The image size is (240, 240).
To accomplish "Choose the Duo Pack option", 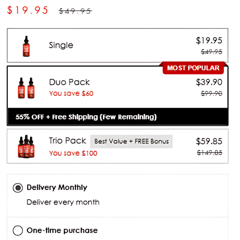I will click(x=69, y=82).
